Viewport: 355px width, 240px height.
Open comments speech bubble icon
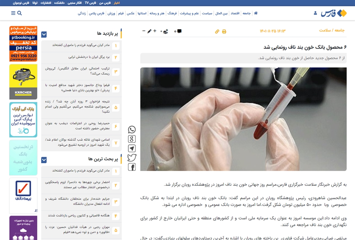(x=179, y=31)
